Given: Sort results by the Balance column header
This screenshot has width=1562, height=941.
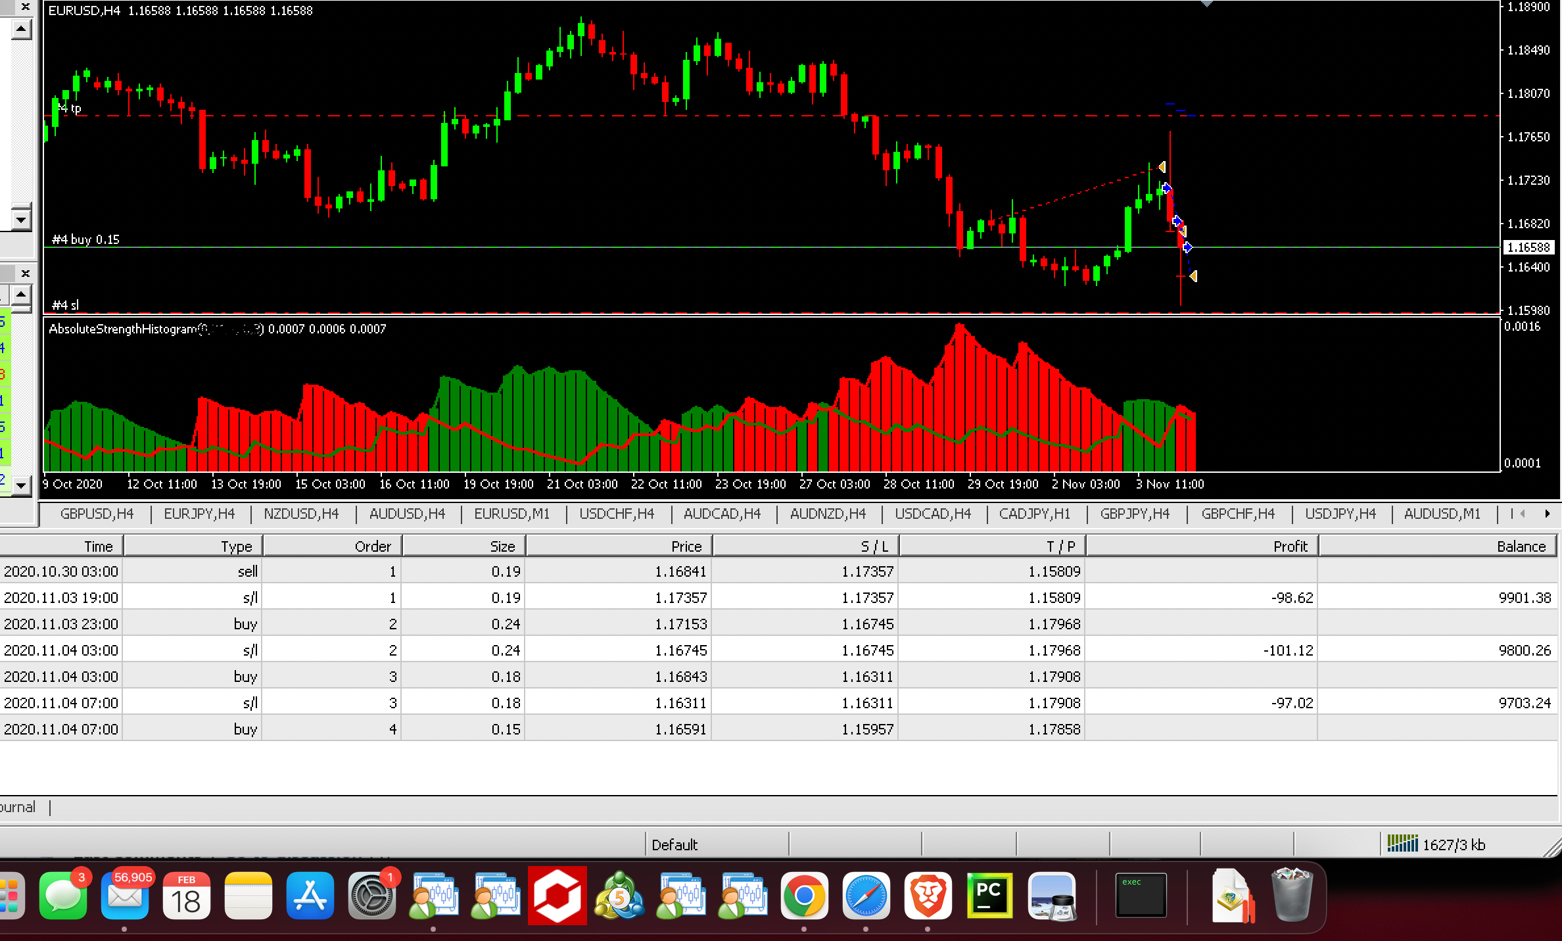Looking at the screenshot, I should 1437,546.
